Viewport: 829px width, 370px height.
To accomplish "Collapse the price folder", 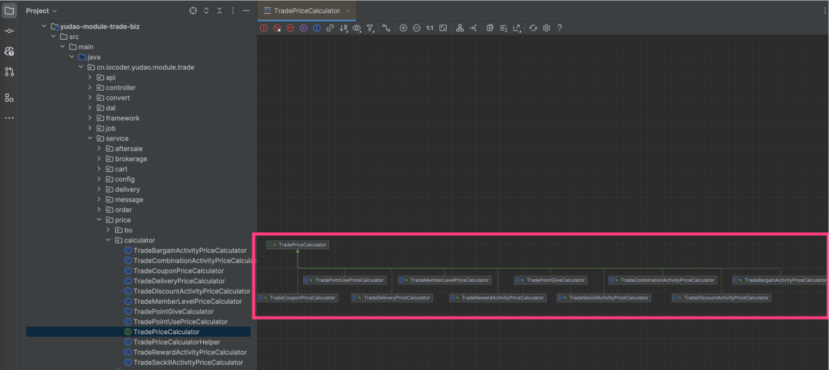I will (x=99, y=220).
